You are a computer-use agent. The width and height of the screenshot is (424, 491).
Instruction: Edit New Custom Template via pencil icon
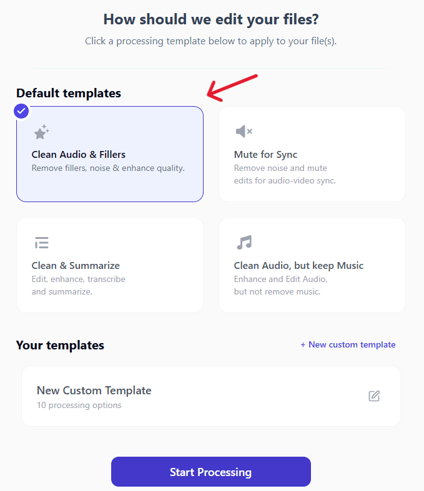pos(374,396)
